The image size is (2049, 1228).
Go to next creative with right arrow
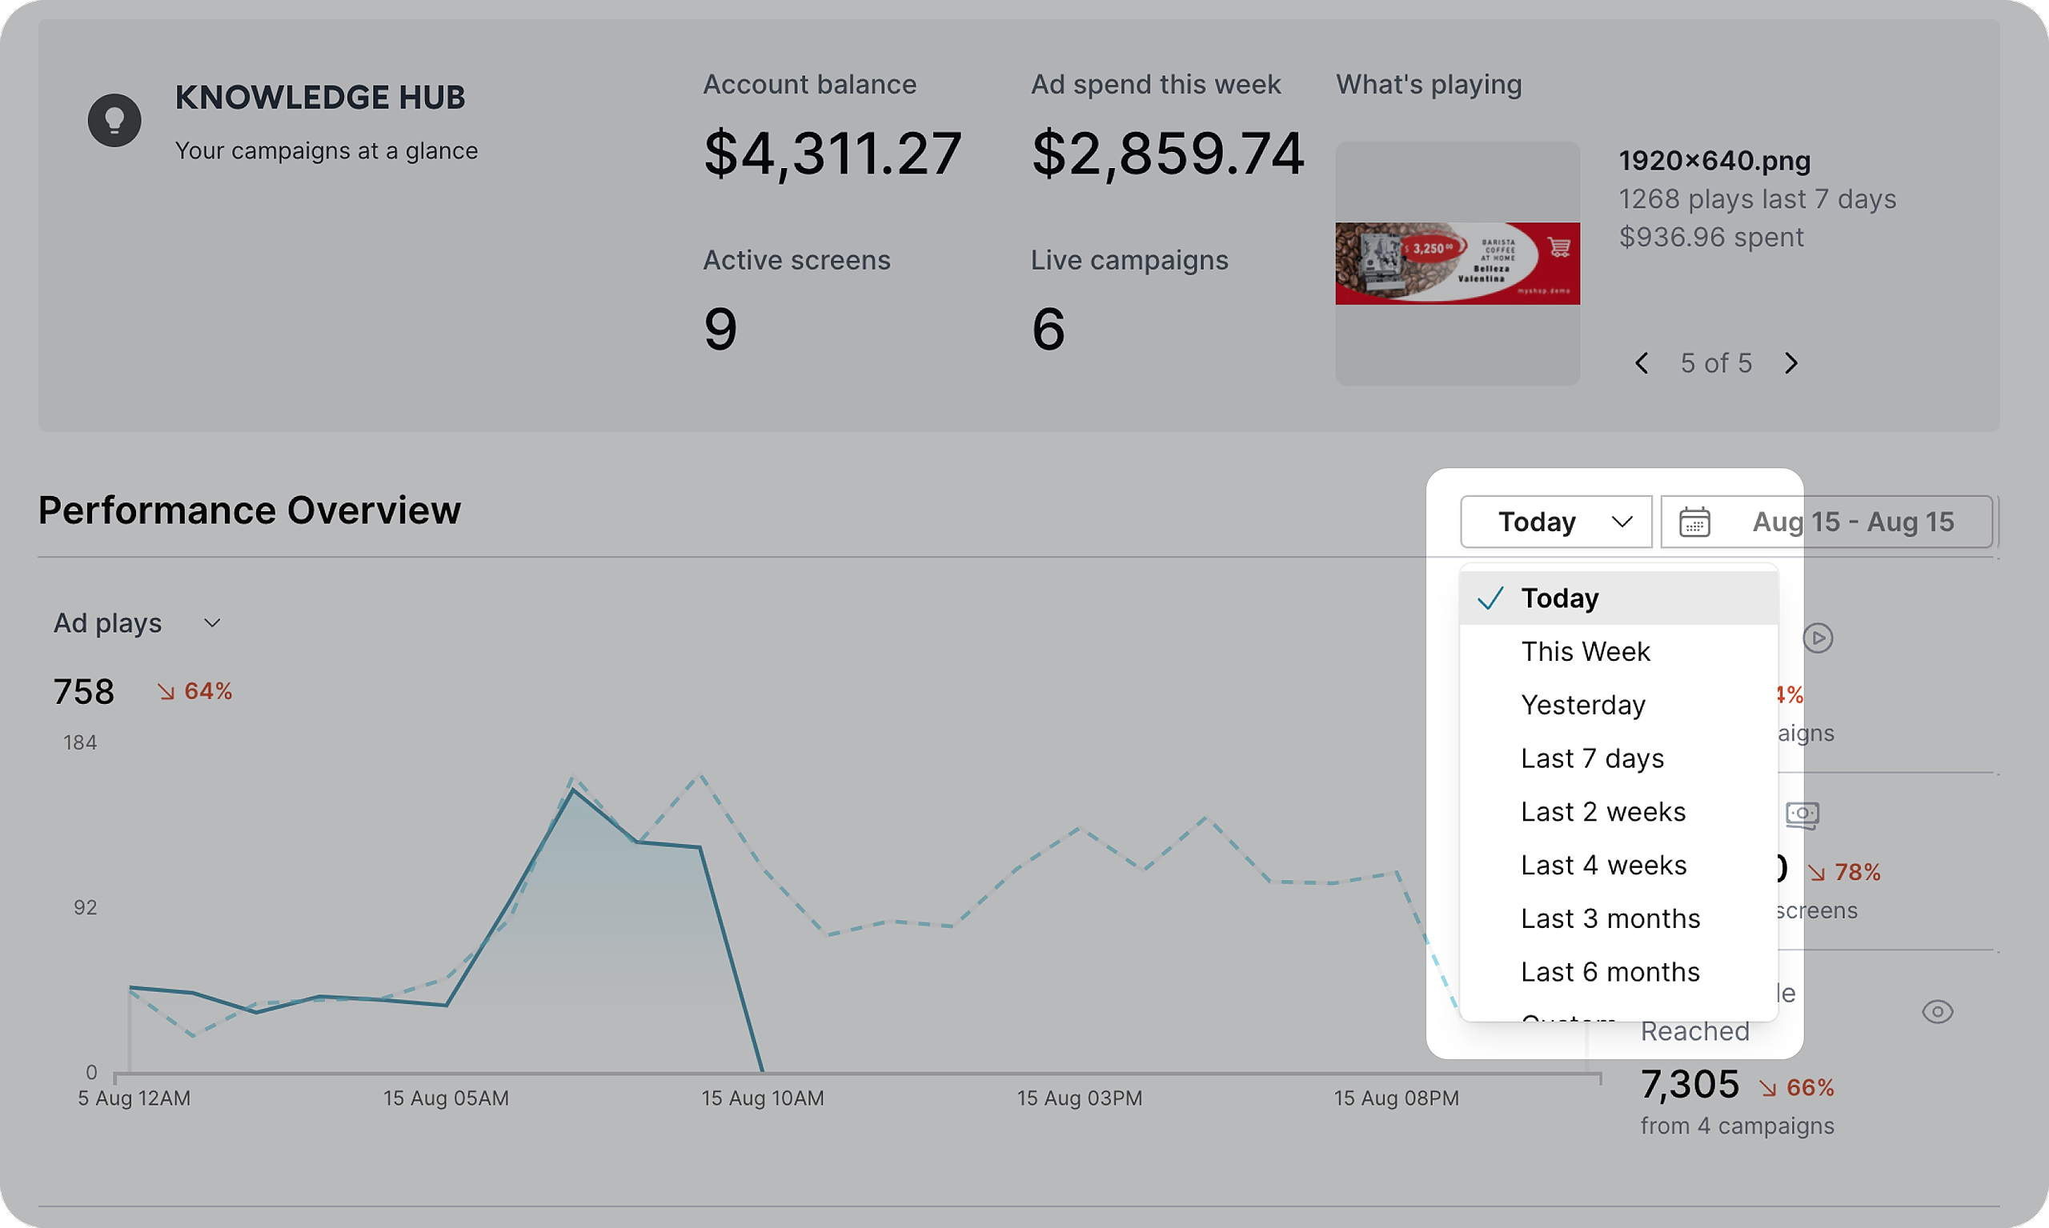(1790, 363)
